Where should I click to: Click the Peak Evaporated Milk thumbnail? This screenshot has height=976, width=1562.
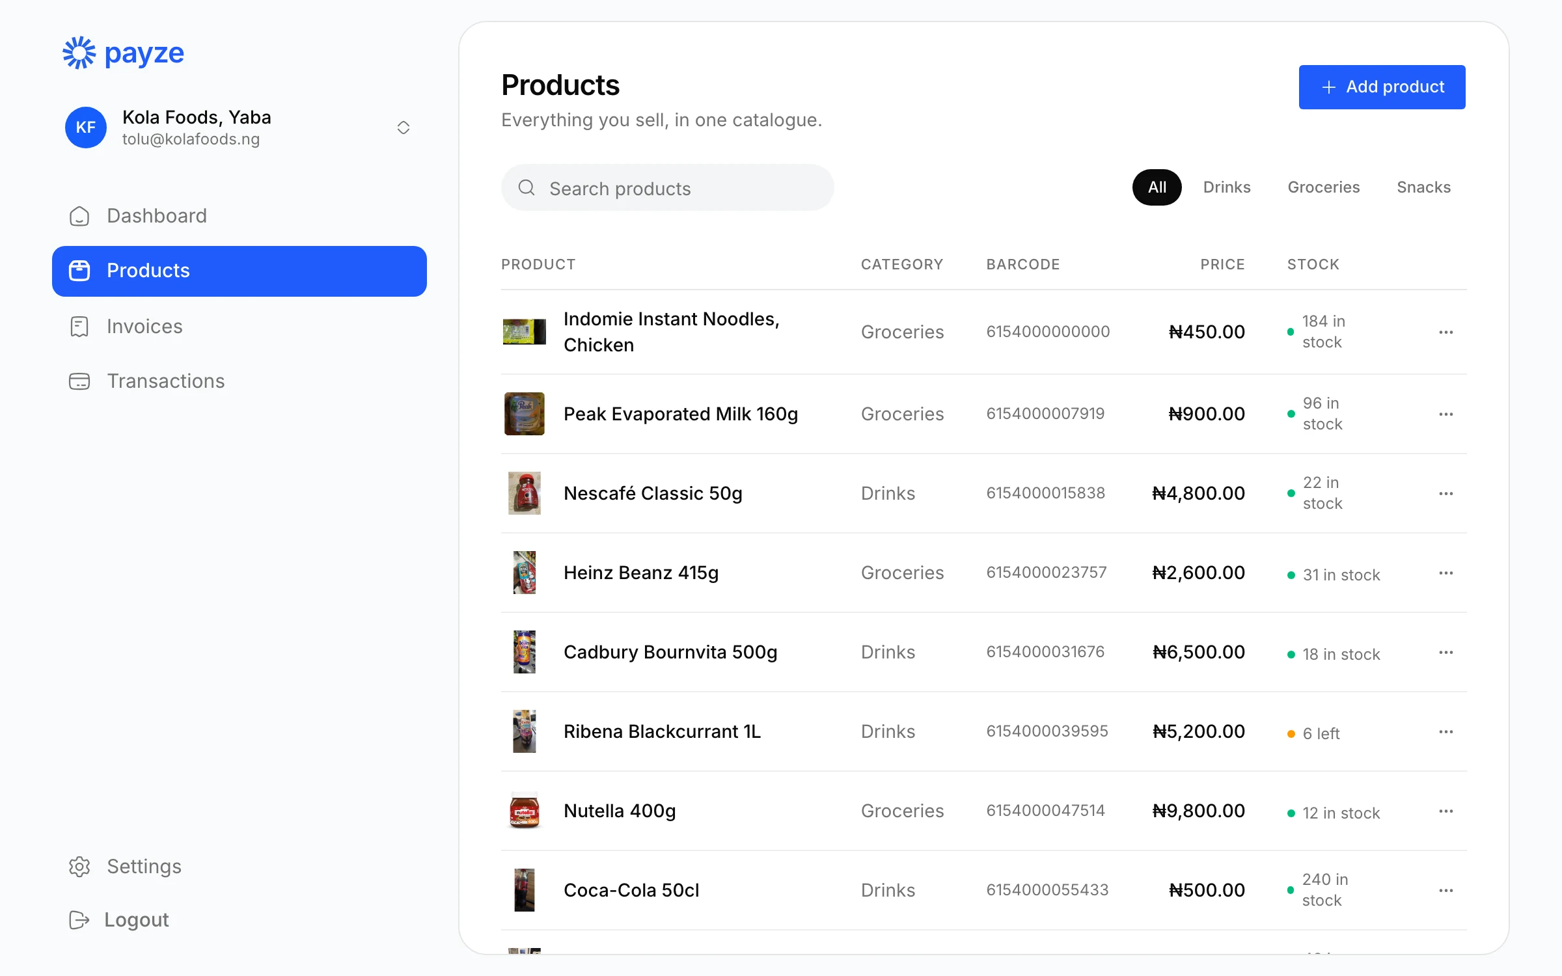click(x=525, y=414)
